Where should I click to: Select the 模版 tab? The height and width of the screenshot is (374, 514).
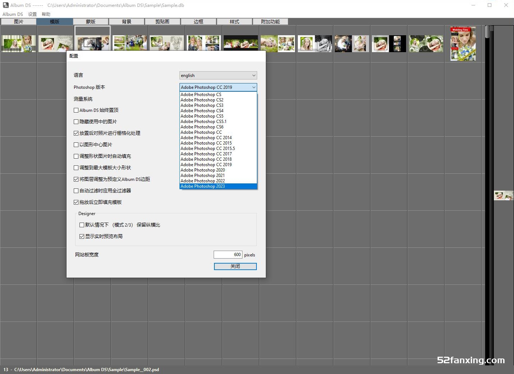55,22
